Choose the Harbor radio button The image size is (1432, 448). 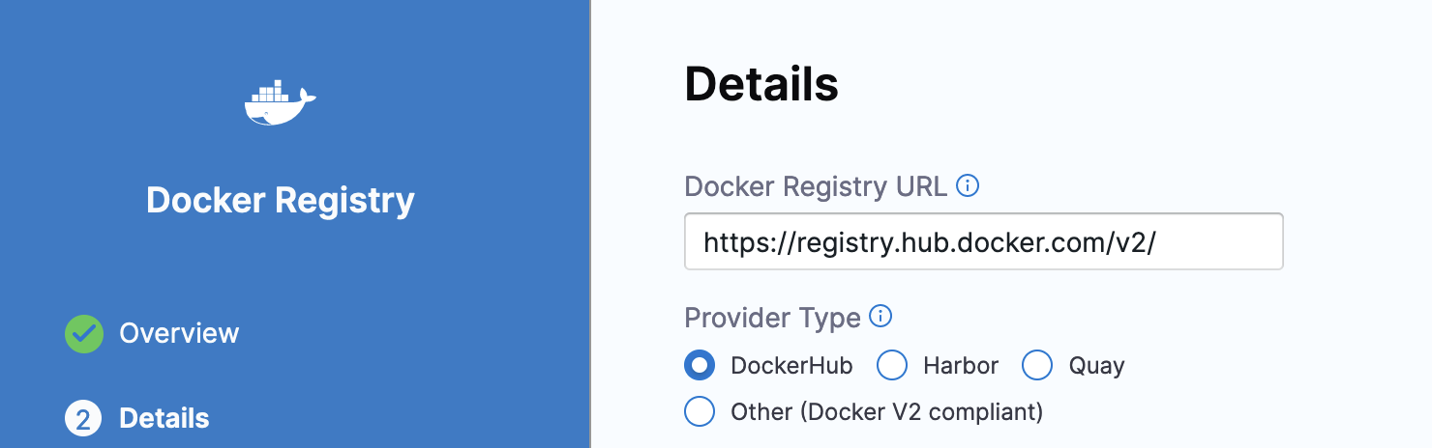[x=892, y=366]
